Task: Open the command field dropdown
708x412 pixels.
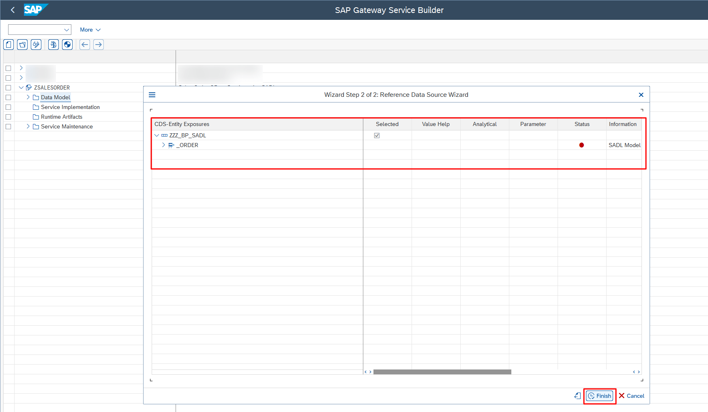Action: [67, 30]
